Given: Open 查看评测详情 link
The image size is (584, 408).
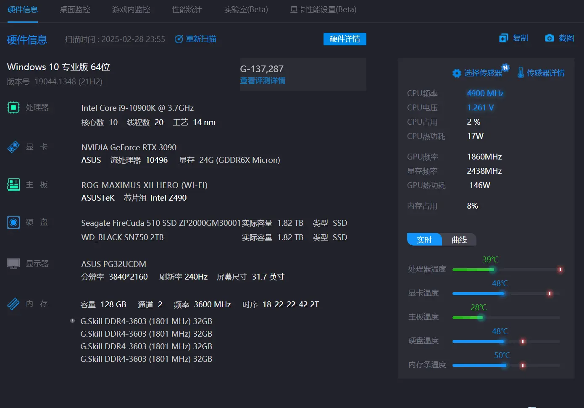Looking at the screenshot, I should (x=263, y=81).
